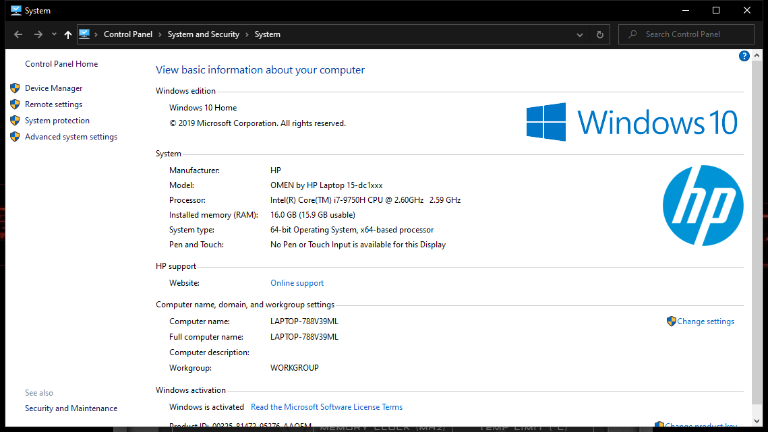Screen dimensions: 768x432
Task: Click shield icon beside Device Manager
Action: tap(16, 88)
